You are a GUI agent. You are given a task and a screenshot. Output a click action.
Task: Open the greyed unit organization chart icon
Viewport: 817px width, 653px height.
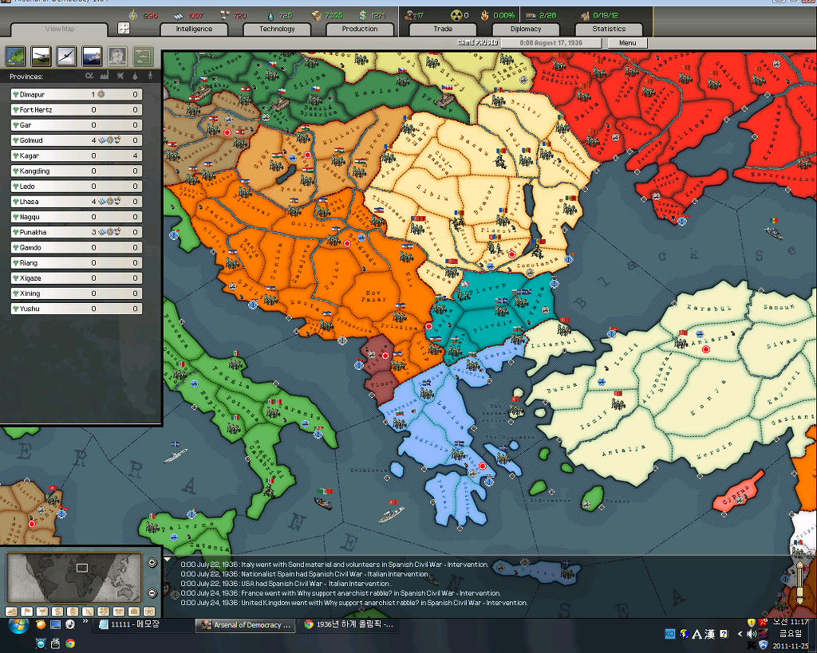143,57
